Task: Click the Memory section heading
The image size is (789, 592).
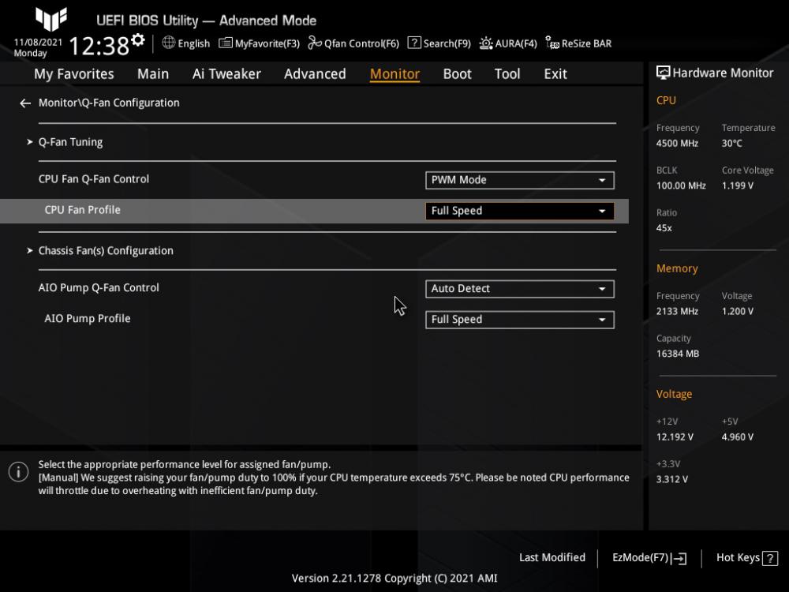Action: click(677, 269)
